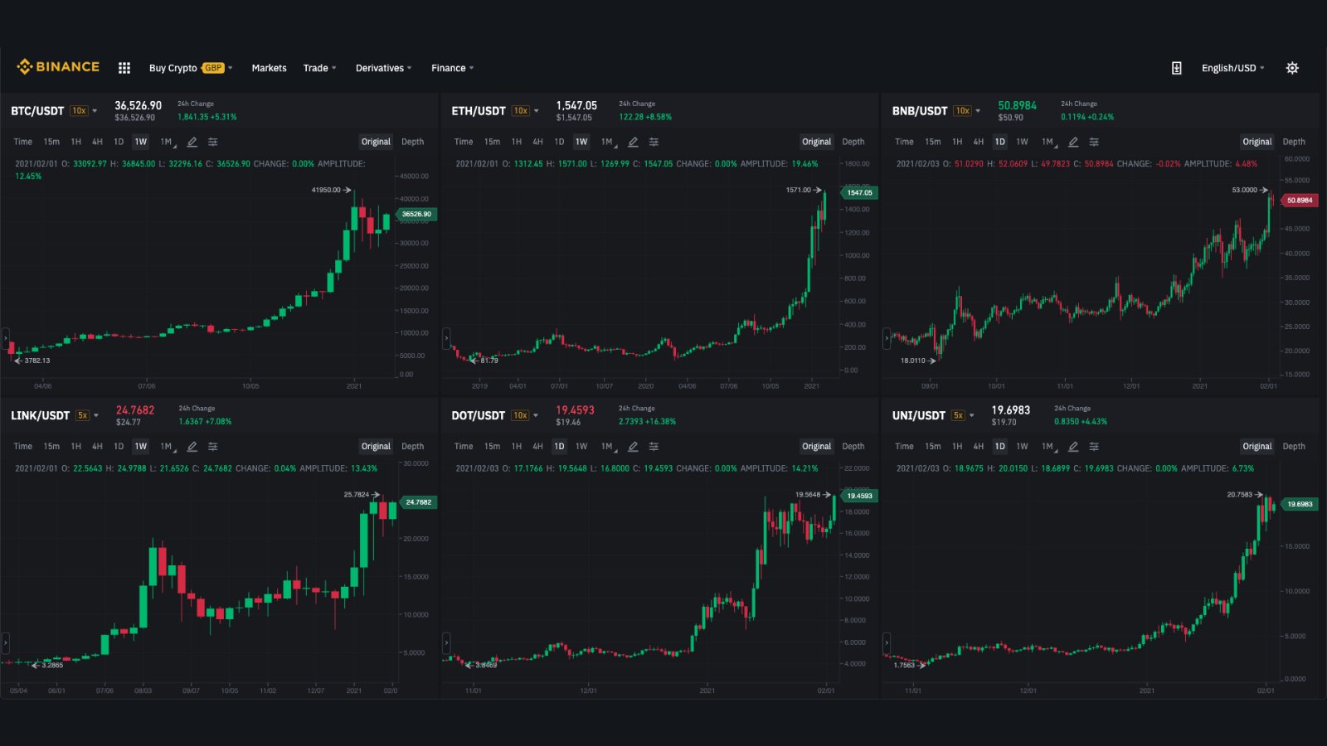Screen dimensions: 1327x746
Task: Switch DOT/USDT chart to Depth view
Action: point(853,446)
